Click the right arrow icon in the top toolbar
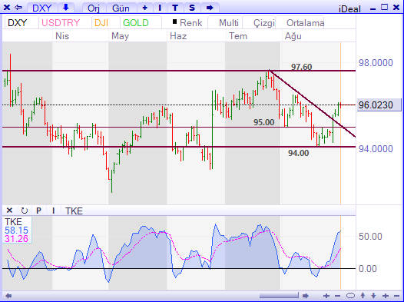404x302 pixels. click(210, 8)
